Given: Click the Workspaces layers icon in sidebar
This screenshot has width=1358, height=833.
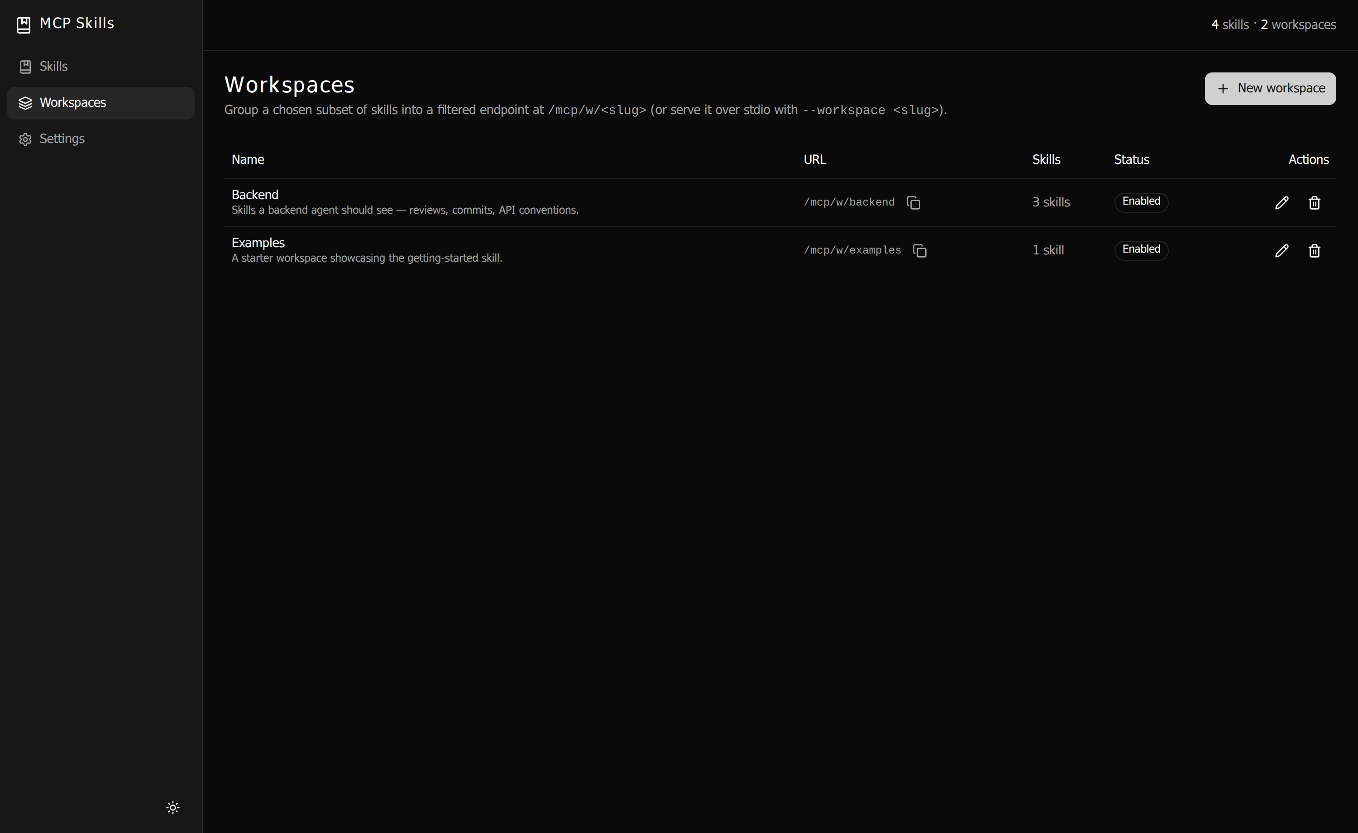Looking at the screenshot, I should (25, 103).
